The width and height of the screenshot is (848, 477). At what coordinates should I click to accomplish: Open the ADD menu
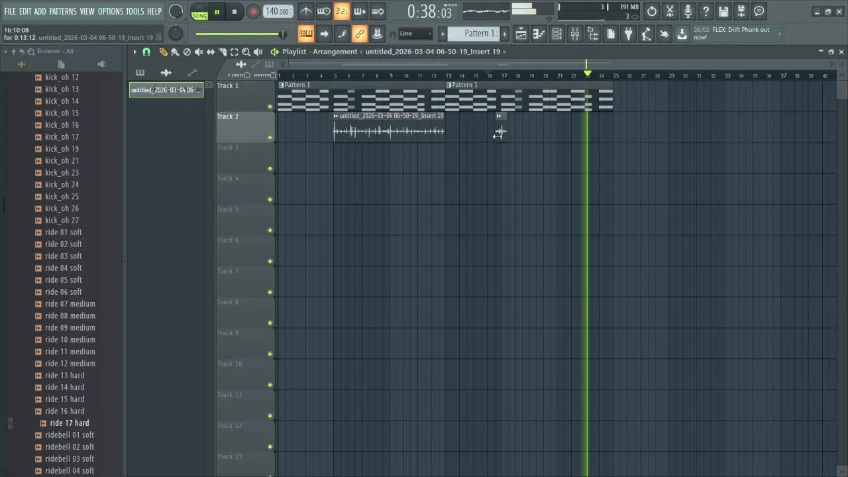tap(40, 11)
